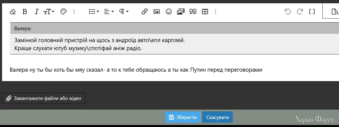The height and width of the screenshot is (127, 339).
Task: Insert a quote block
Action: 193,12
